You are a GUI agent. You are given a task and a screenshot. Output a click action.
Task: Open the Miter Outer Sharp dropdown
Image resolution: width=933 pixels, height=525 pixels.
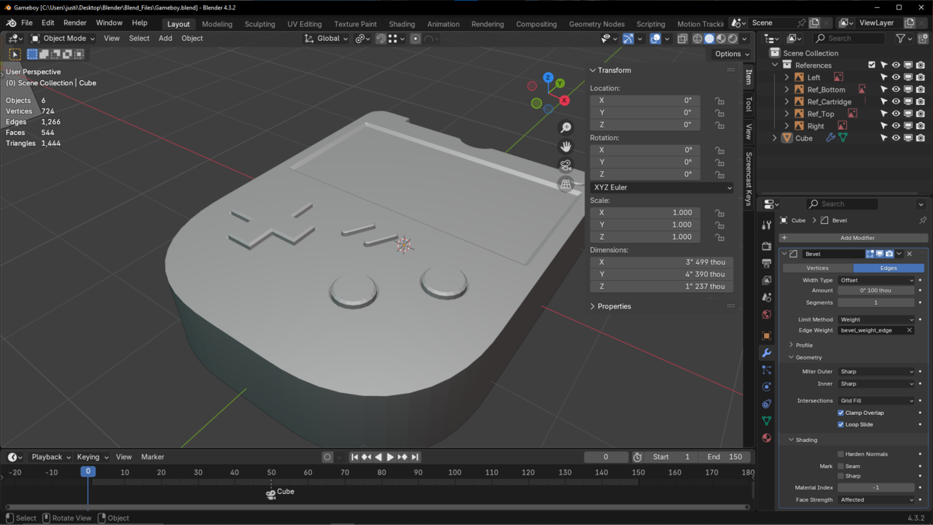(876, 372)
